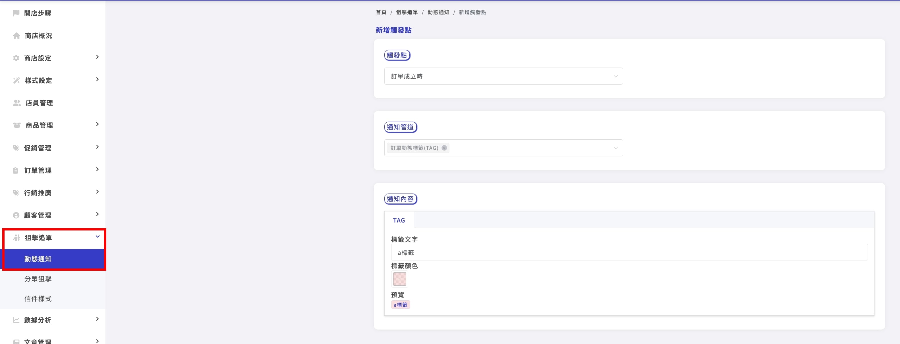The height and width of the screenshot is (344, 900).
Task: Click the tags icon beside 促銷管理
Action: point(16,148)
